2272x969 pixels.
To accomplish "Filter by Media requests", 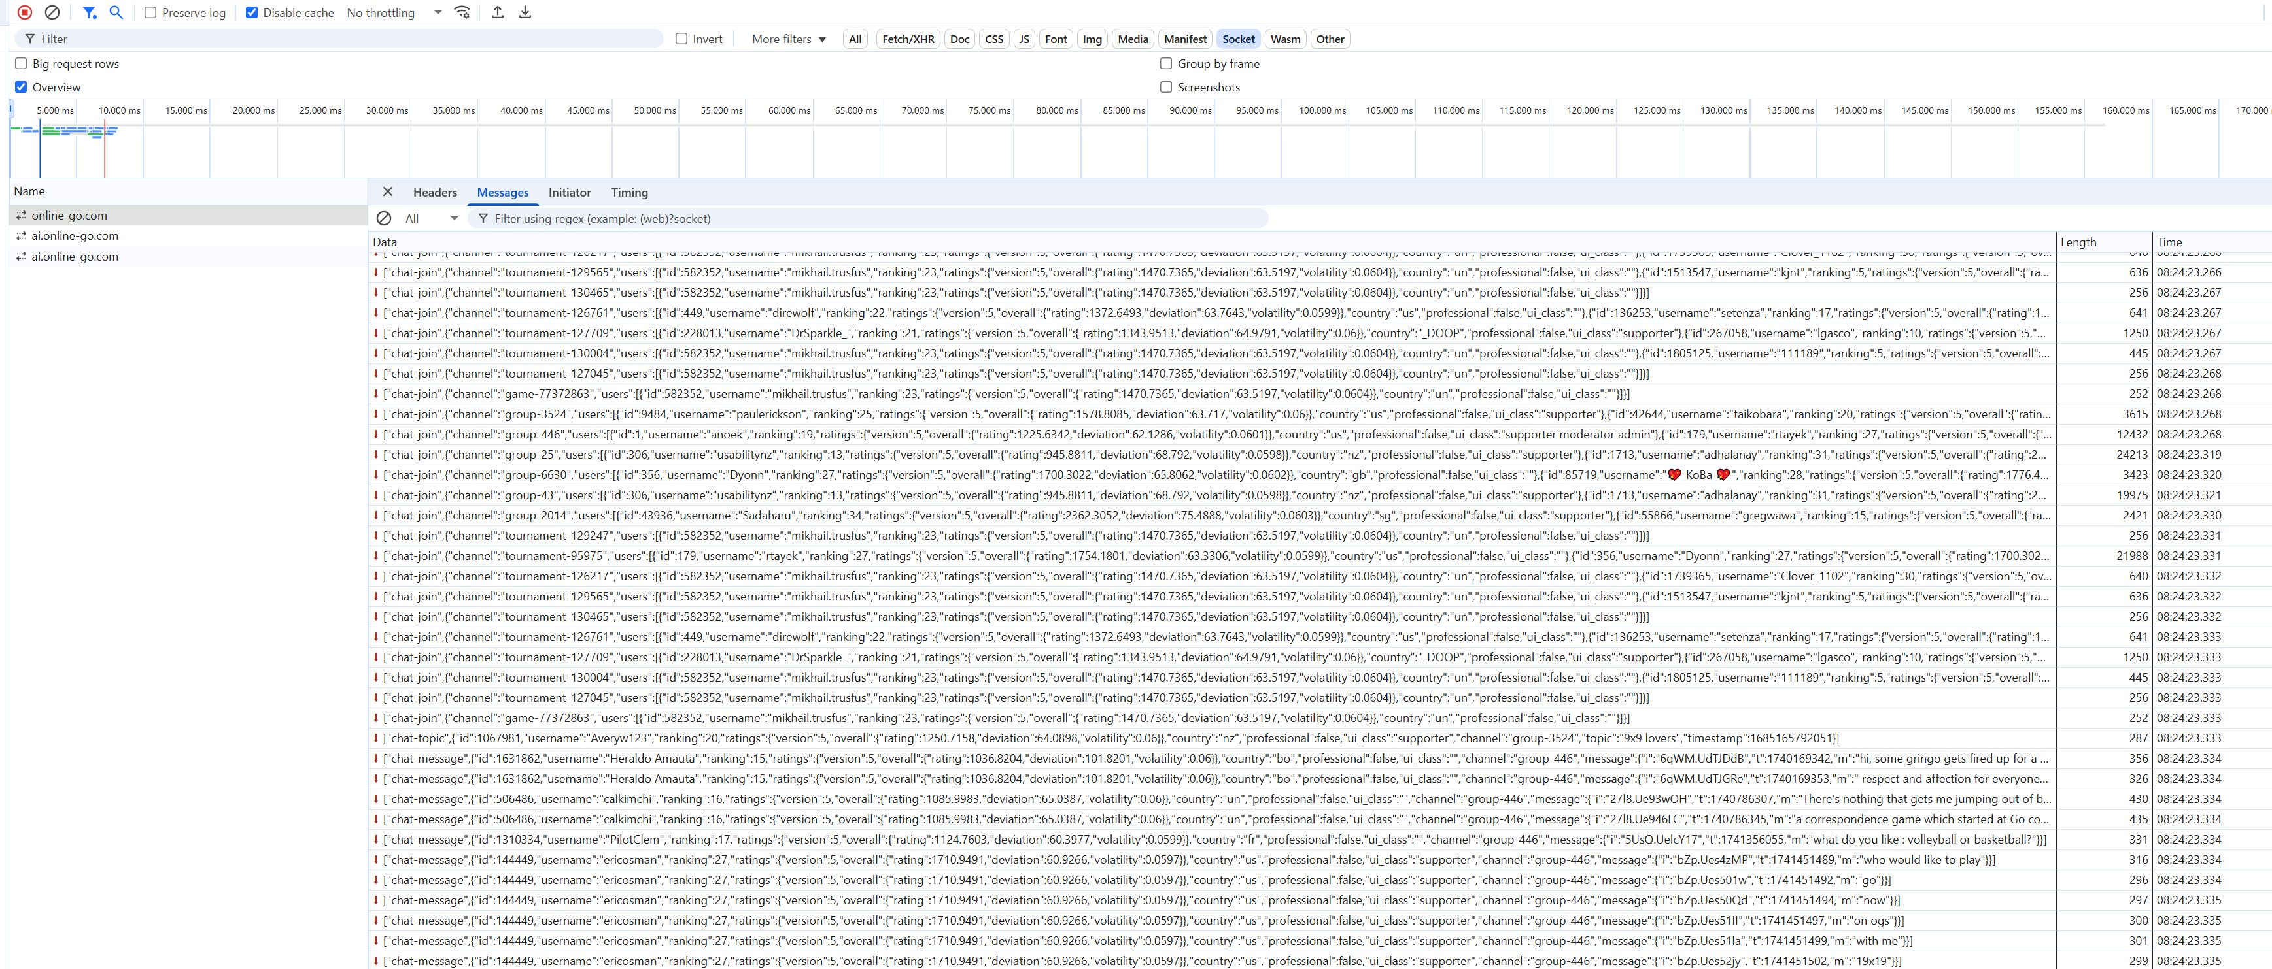I will tap(1133, 39).
